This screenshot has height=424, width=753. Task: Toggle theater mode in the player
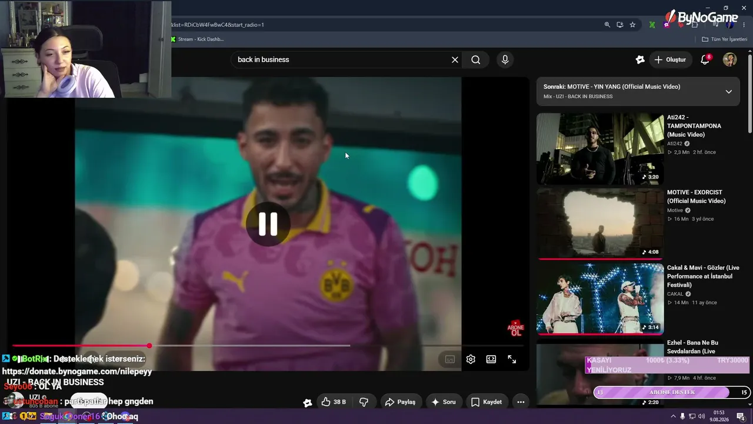(491, 359)
